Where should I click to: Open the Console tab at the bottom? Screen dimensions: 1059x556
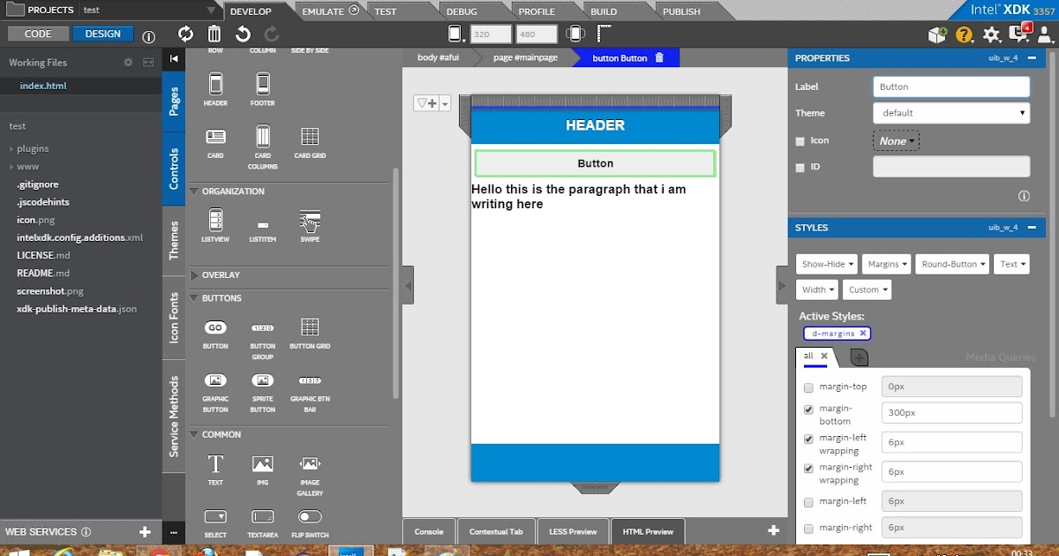coord(429,531)
